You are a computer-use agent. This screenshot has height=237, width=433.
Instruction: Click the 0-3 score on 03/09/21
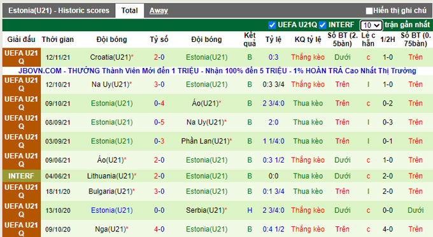pyautogui.click(x=159, y=141)
